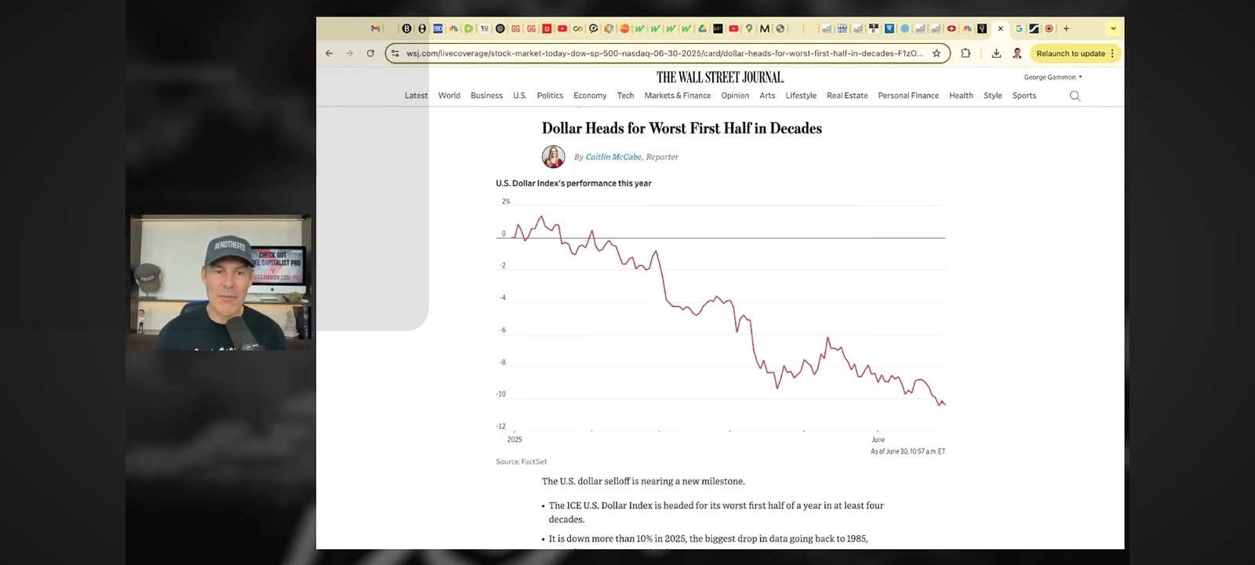The height and width of the screenshot is (565, 1255).
Task: Click the chart title 'U.S. Dollar Index's performance this year'
Action: 573,184
